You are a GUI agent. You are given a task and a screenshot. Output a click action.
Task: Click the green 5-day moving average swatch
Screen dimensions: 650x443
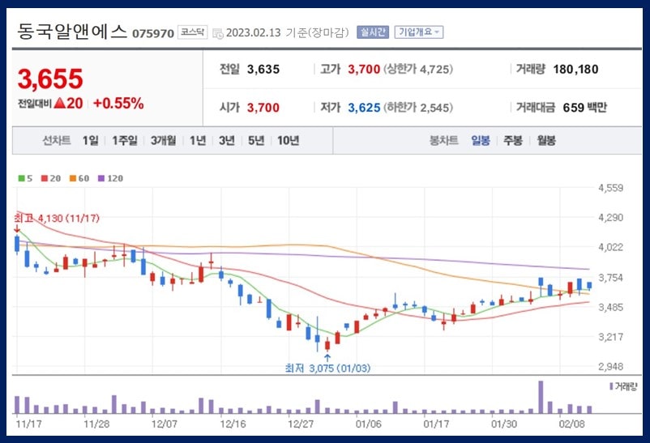click(x=22, y=178)
